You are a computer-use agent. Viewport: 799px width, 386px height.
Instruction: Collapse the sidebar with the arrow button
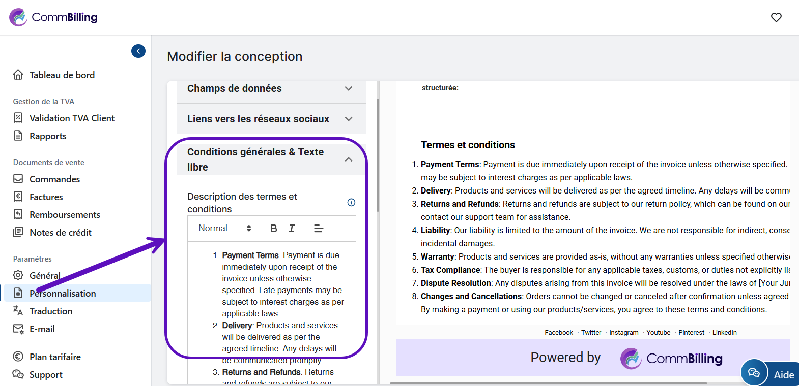138,51
